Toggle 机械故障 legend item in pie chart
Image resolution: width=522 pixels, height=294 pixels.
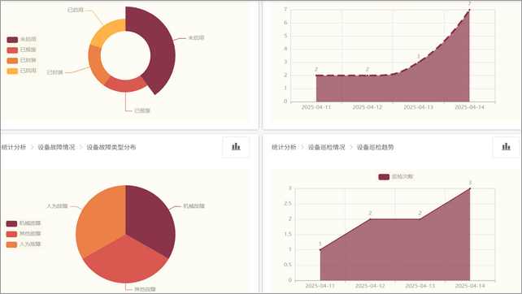pyautogui.click(x=24, y=223)
